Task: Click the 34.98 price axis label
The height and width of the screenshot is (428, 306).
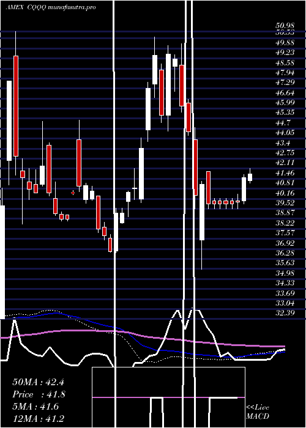Action: click(285, 273)
